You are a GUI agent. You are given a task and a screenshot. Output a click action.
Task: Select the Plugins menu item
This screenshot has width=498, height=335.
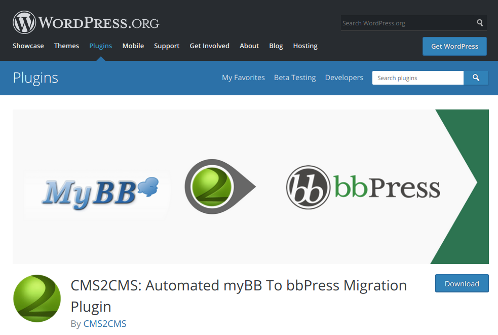(101, 46)
